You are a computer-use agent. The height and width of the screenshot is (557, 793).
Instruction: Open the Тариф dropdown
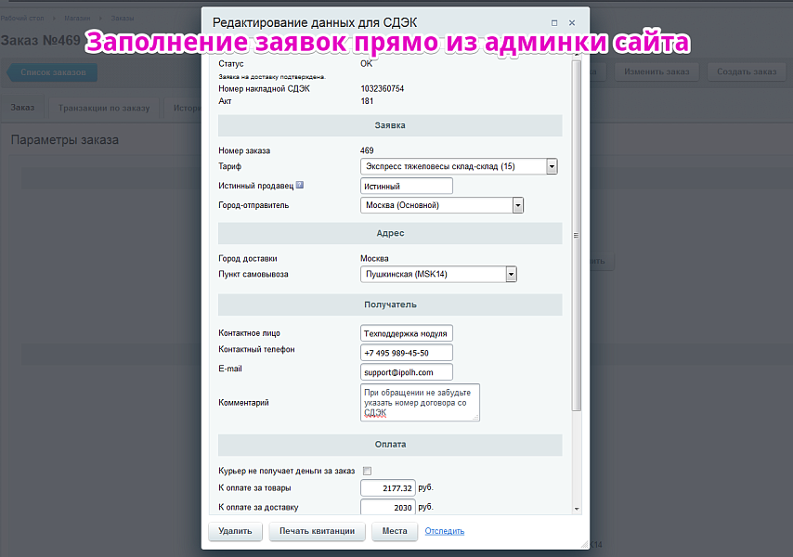click(552, 166)
